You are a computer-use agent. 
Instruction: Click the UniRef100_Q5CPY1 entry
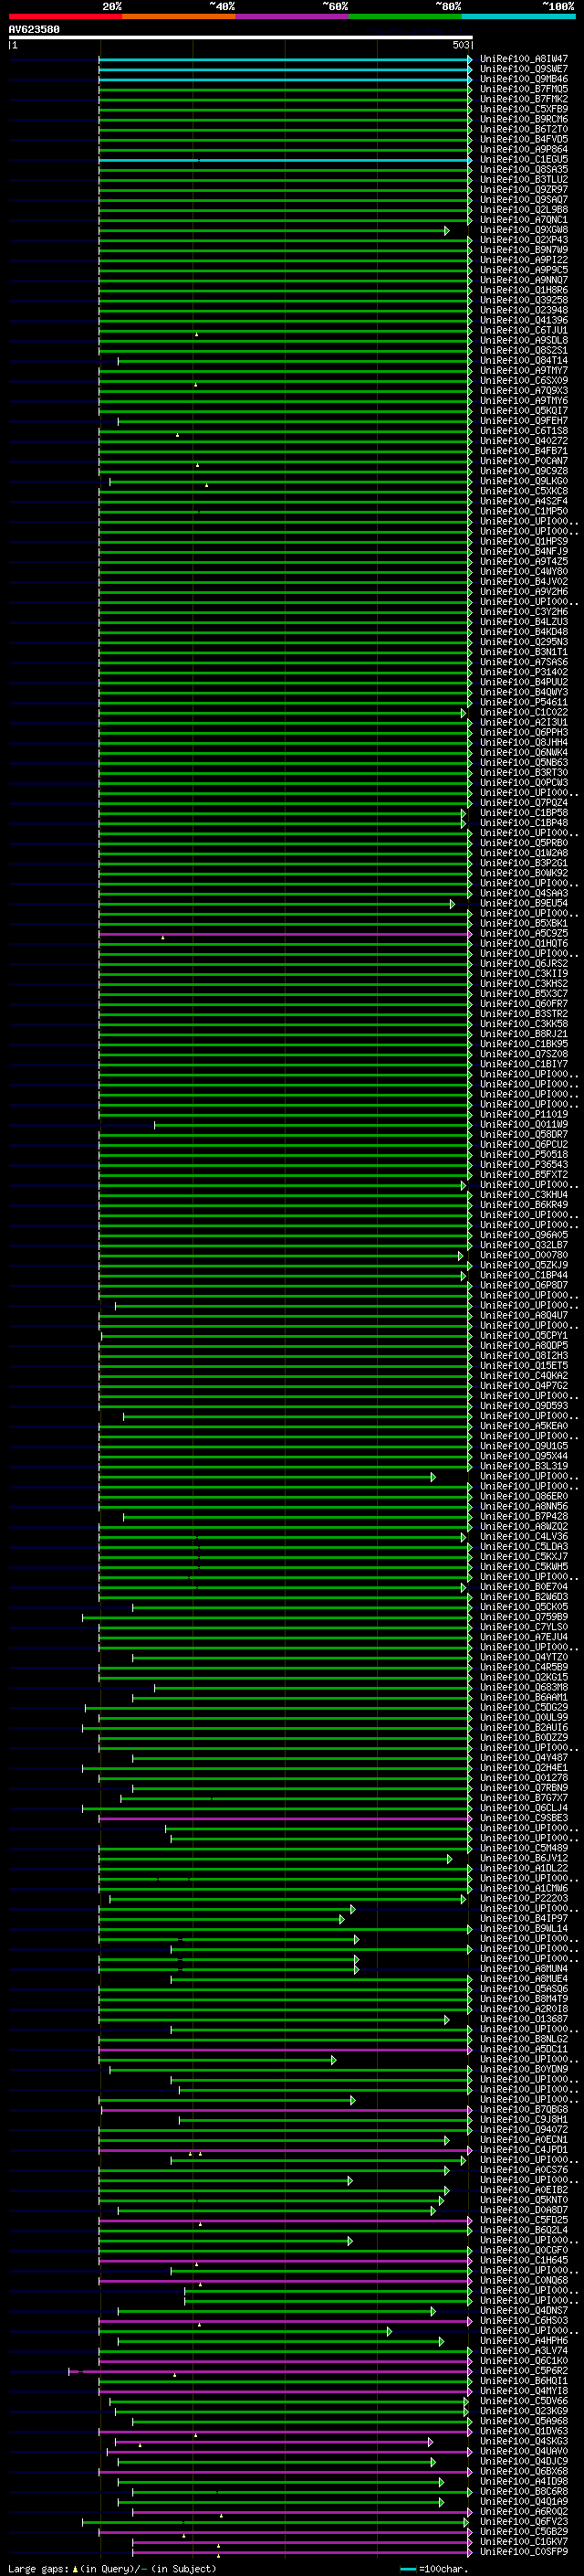click(523, 1336)
